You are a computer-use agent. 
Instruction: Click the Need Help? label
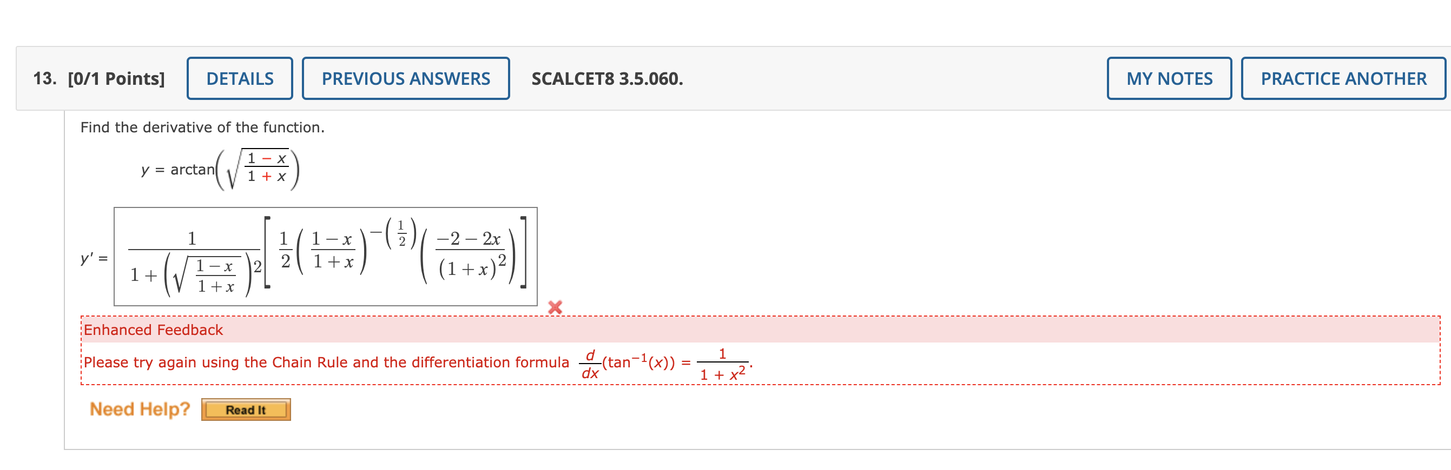[x=140, y=409]
